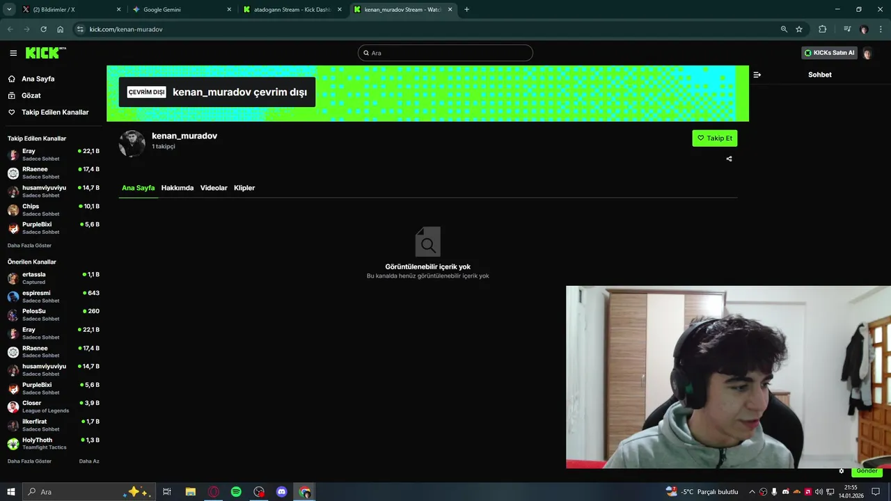Screen dimensions: 891x501
Task: Collapse recommended list with Daha Az
Action: (89, 461)
